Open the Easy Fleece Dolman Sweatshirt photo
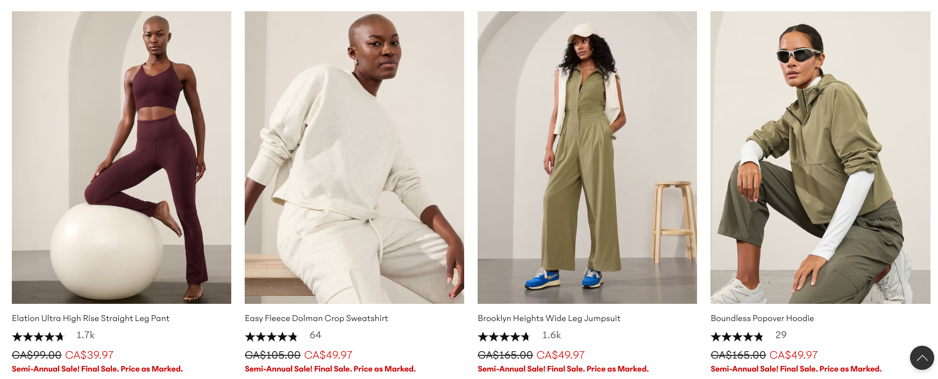 (354, 157)
